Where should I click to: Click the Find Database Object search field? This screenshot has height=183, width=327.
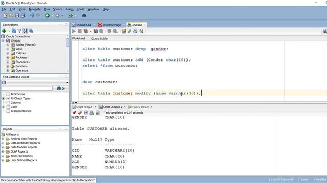(x=27, y=88)
